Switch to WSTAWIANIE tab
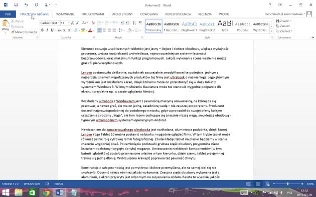The width and height of the screenshot is (316, 197). coord(65,14)
